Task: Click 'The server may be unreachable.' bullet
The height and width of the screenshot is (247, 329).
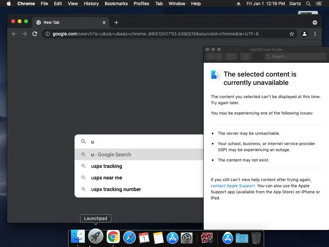Action: pyautogui.click(x=249, y=133)
